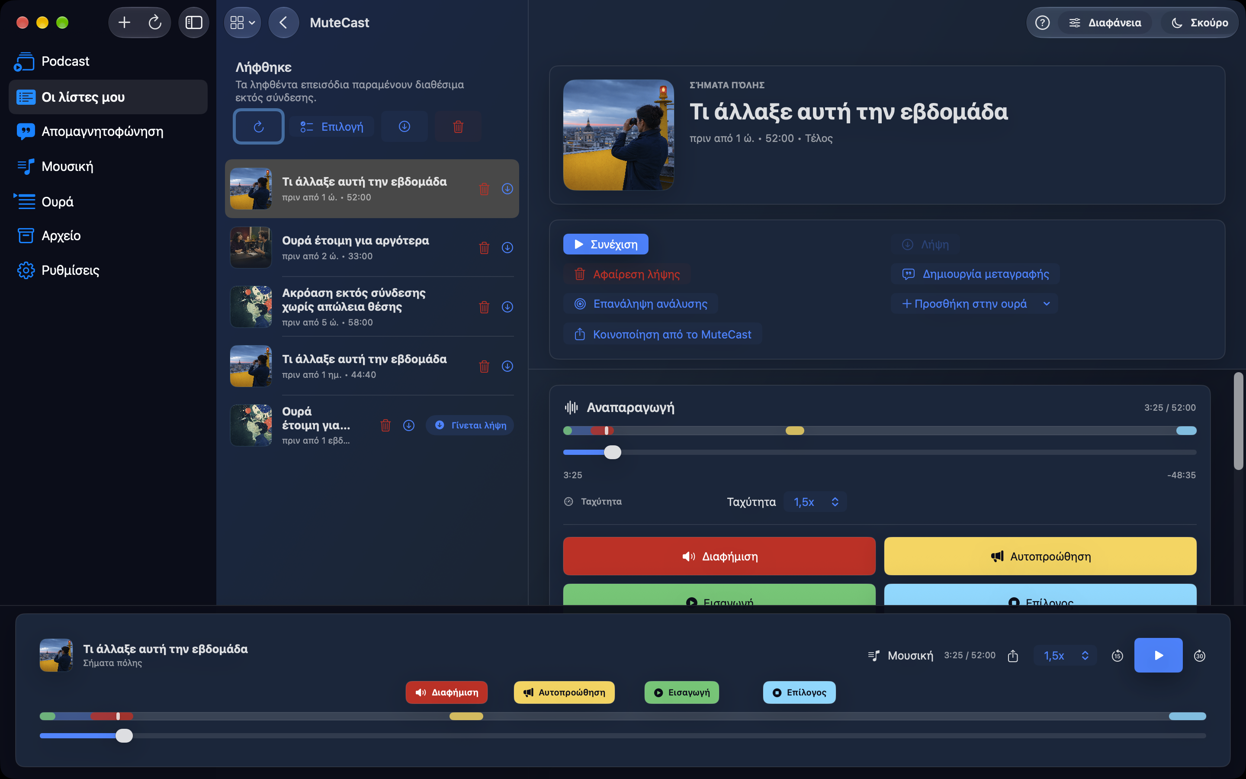Toggle the Σκούρο dark mode option

1199,23
